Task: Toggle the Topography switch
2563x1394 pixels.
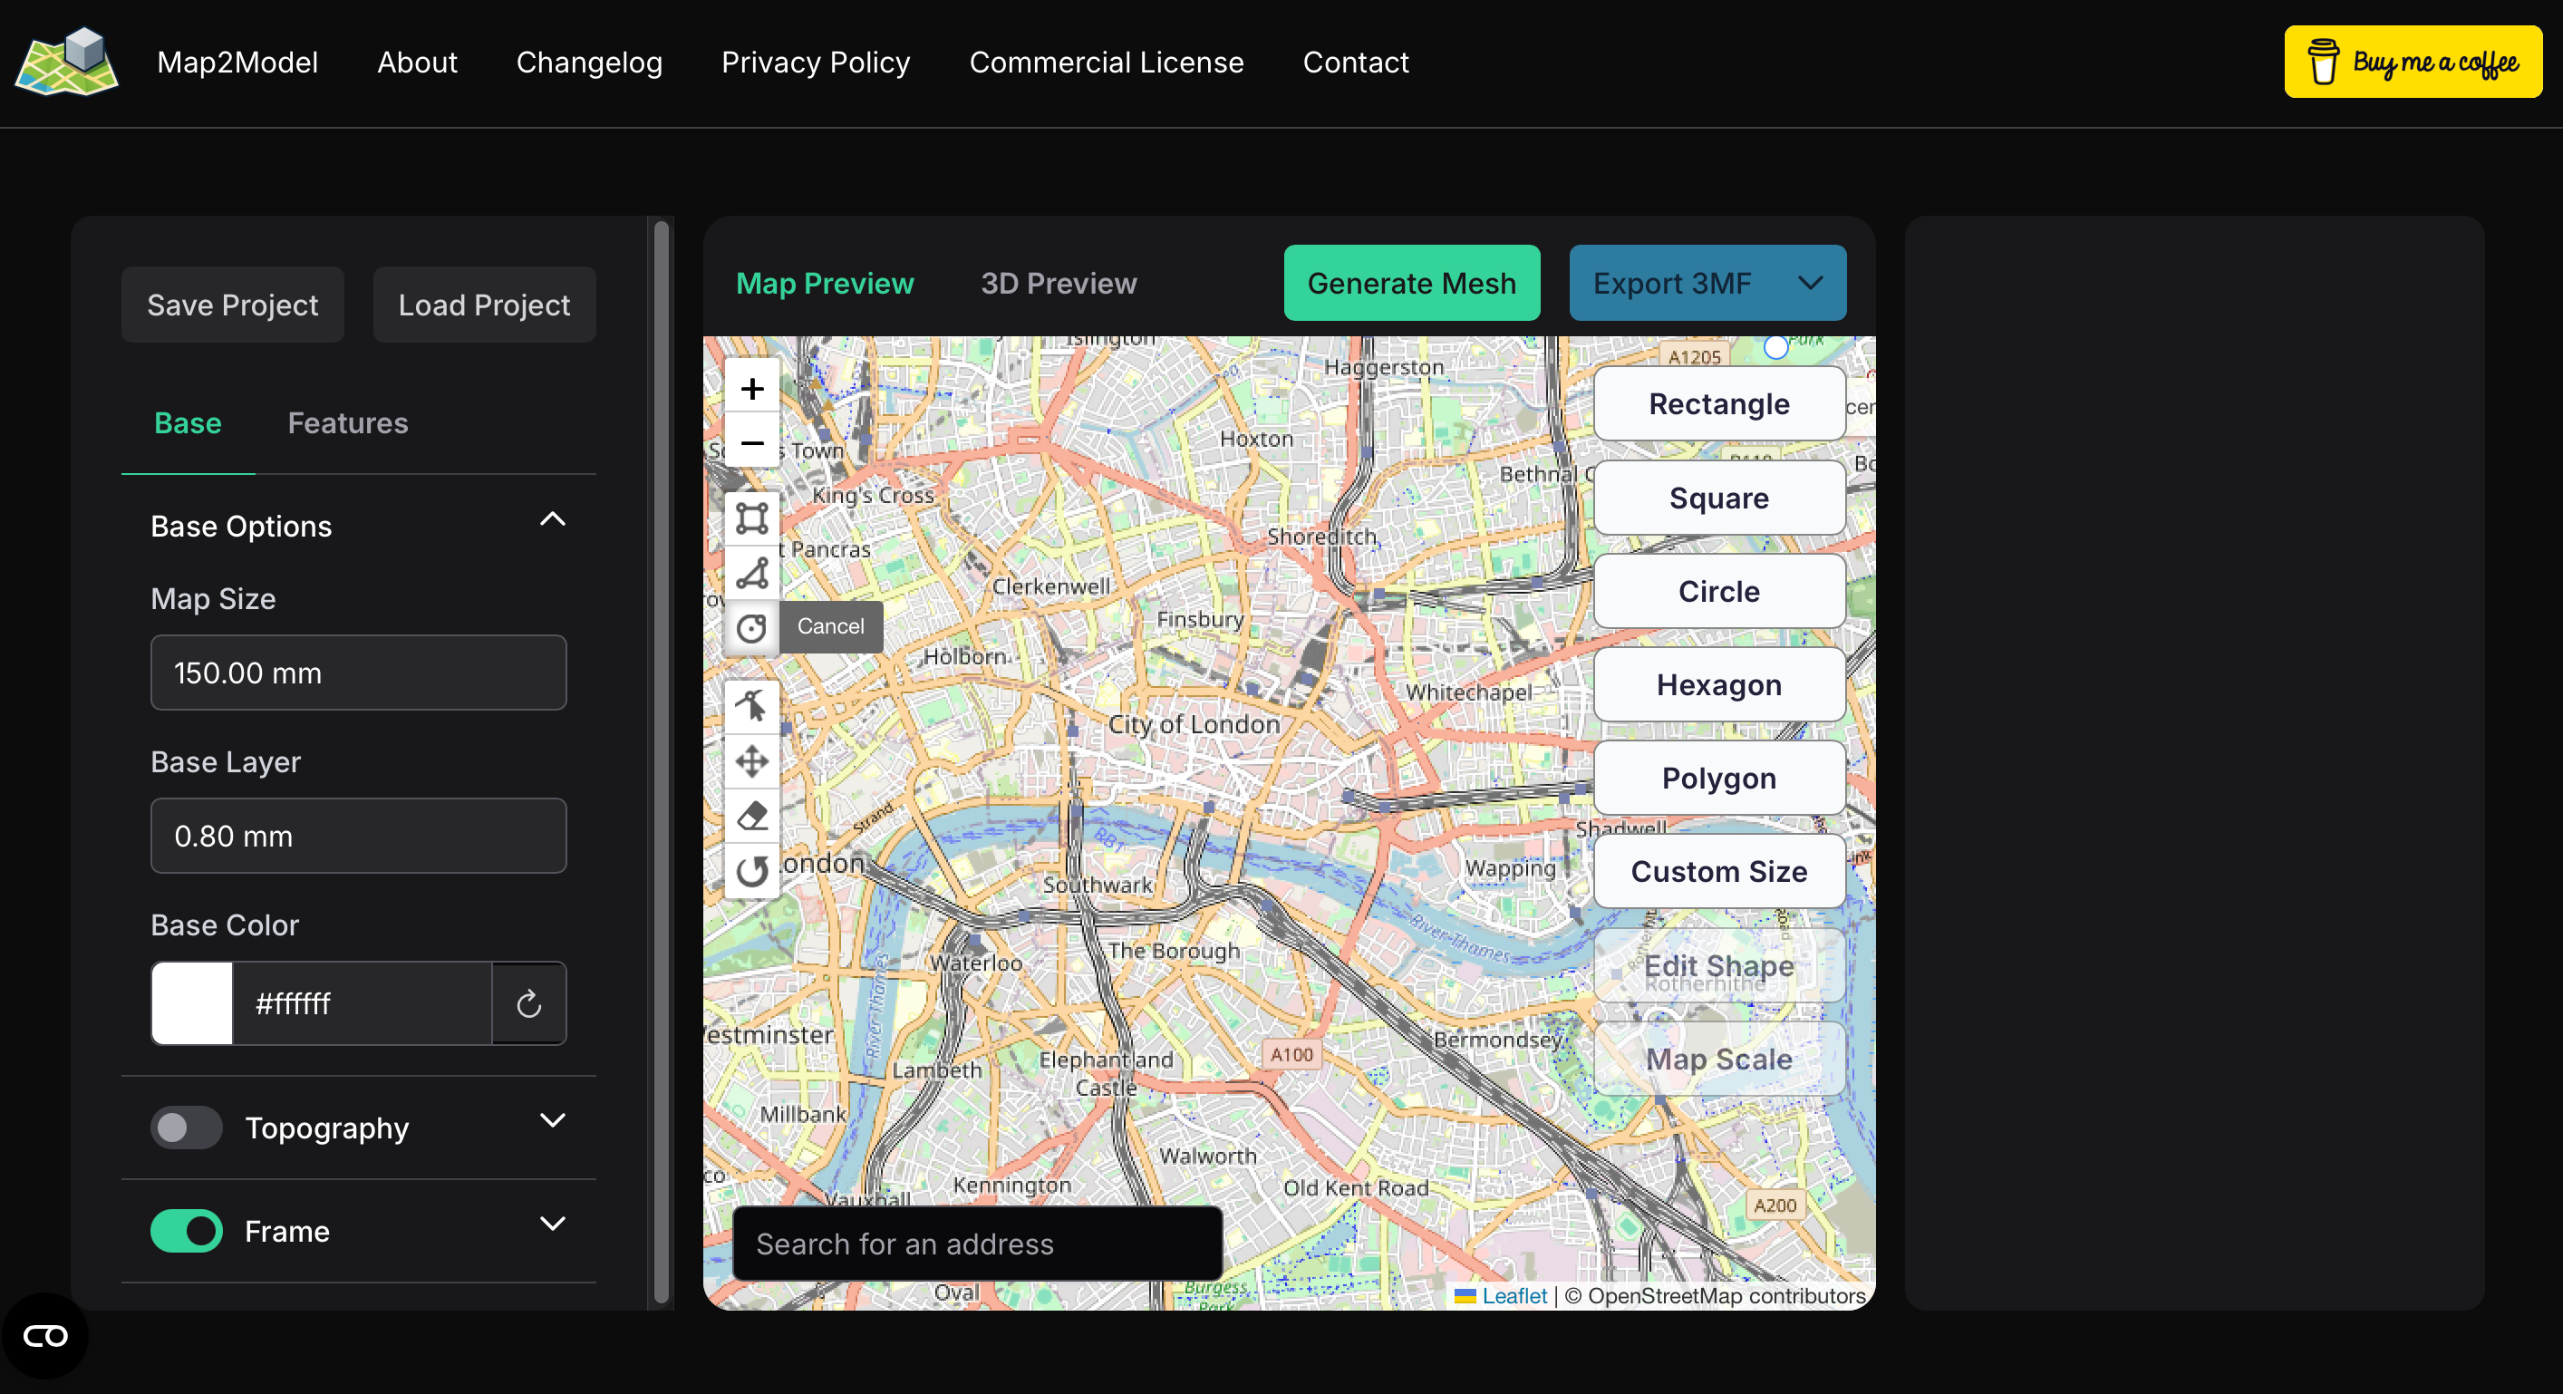Action: [x=186, y=1128]
